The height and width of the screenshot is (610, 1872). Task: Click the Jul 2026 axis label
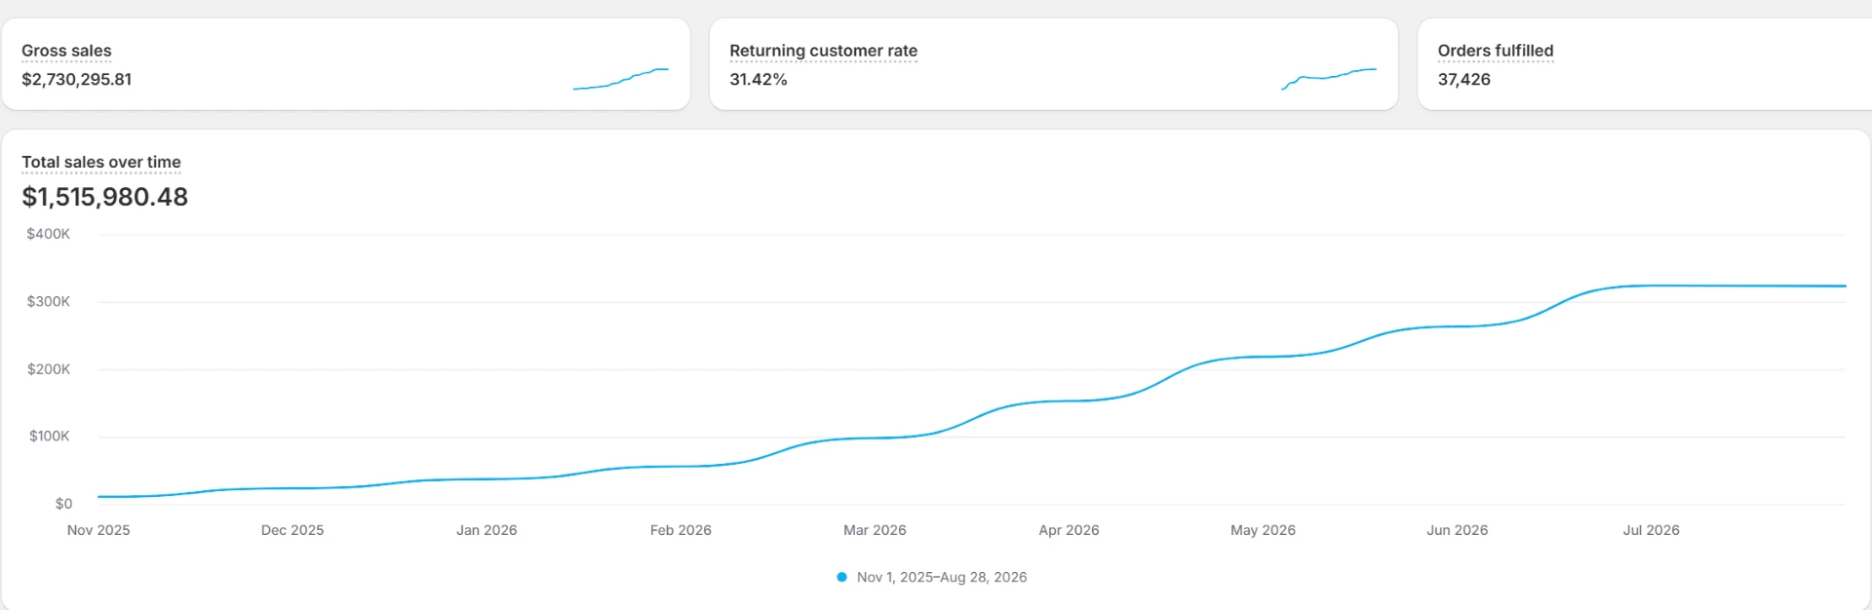coord(1651,530)
